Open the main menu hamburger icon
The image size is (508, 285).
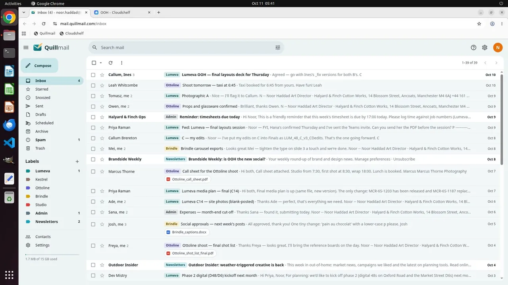26,47
